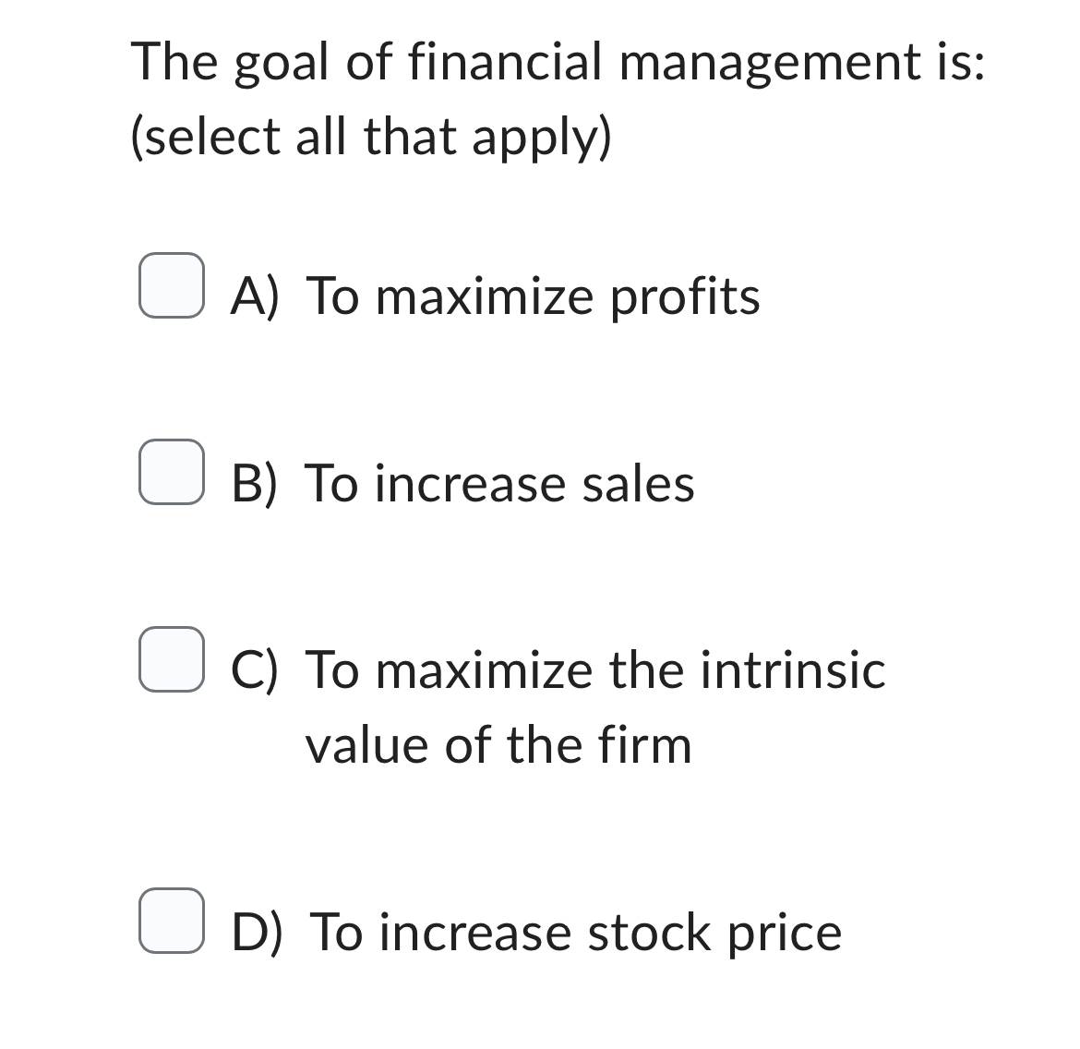The height and width of the screenshot is (1049, 1080).
Task: Enable the checkbox next to option D
Action: pos(172,921)
